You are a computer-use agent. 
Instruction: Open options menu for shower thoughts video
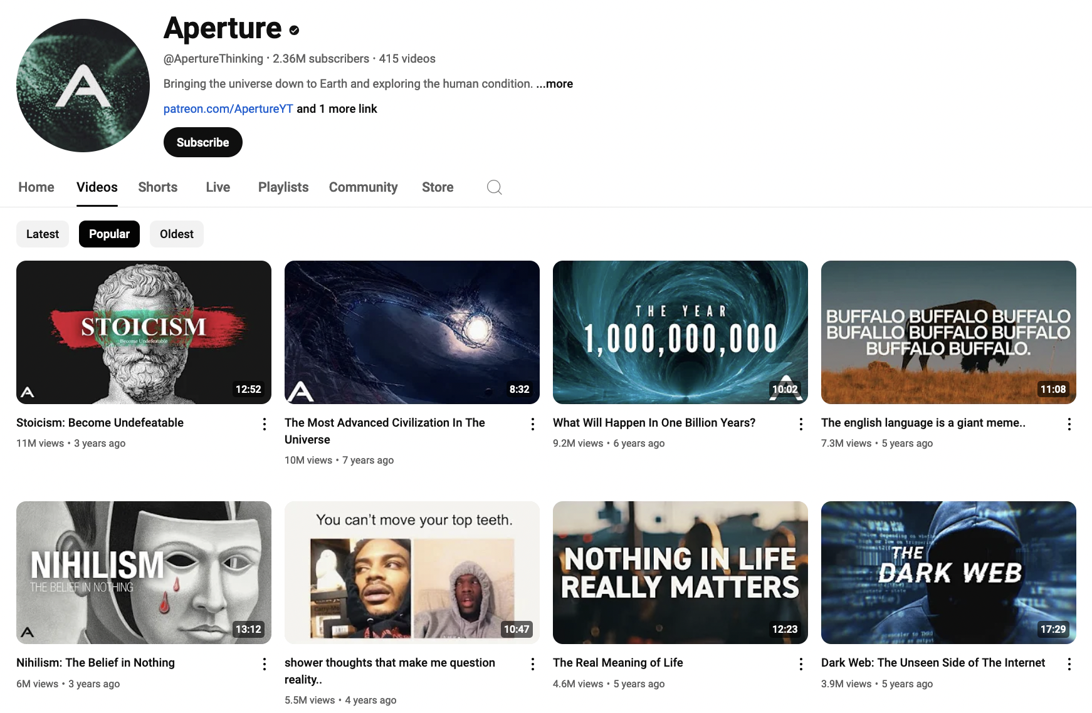533,664
